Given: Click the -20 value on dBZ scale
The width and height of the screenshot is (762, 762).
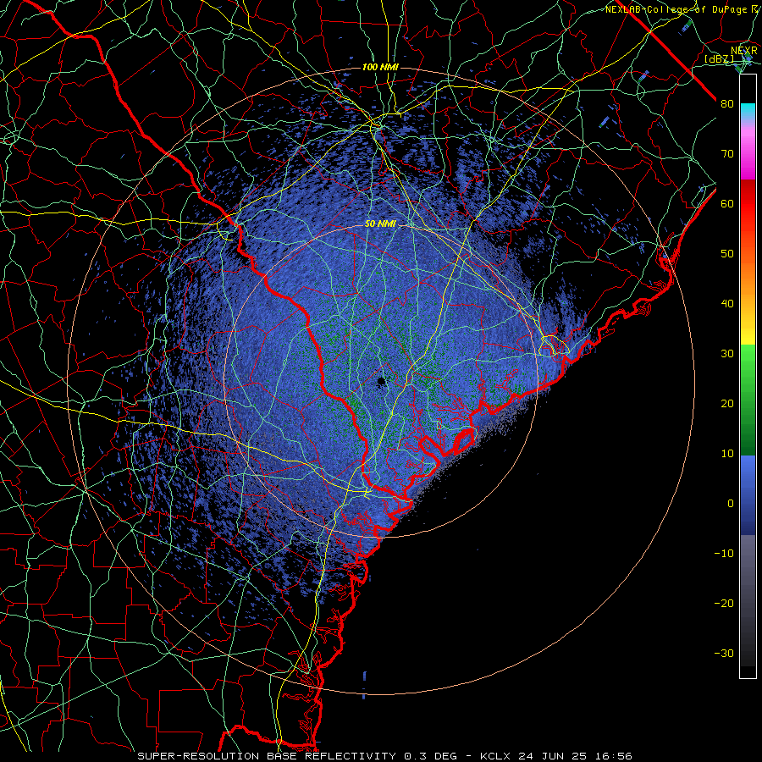Looking at the screenshot, I should pos(724,604).
